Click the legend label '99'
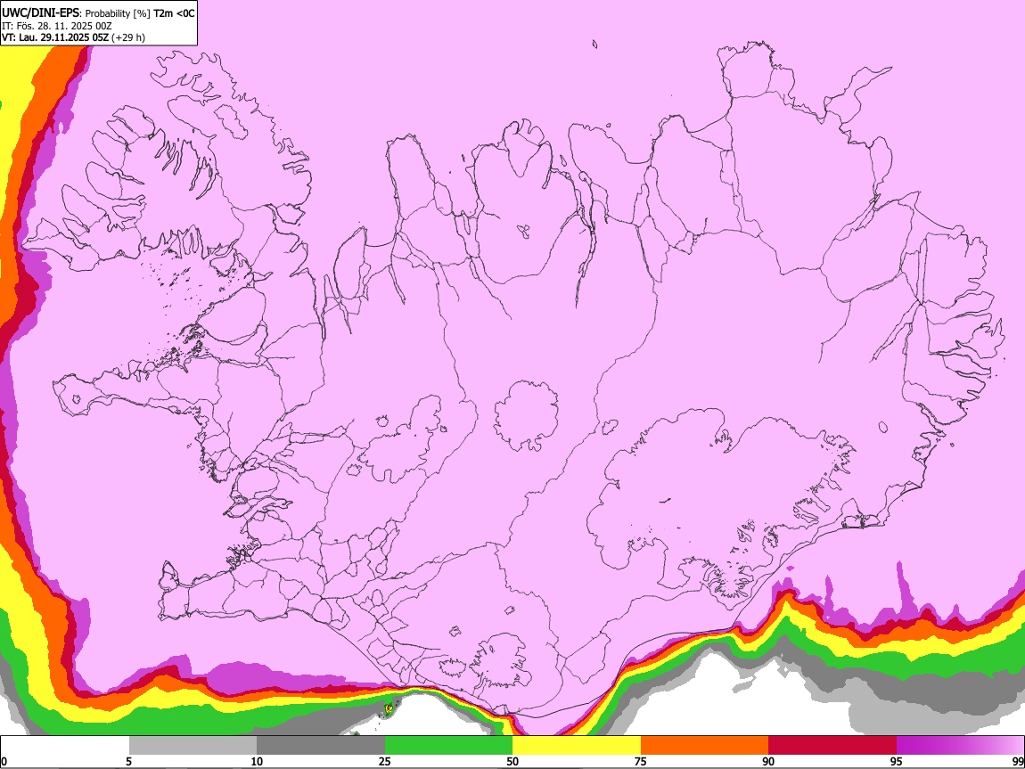The width and height of the screenshot is (1025, 769). pos(1017,761)
